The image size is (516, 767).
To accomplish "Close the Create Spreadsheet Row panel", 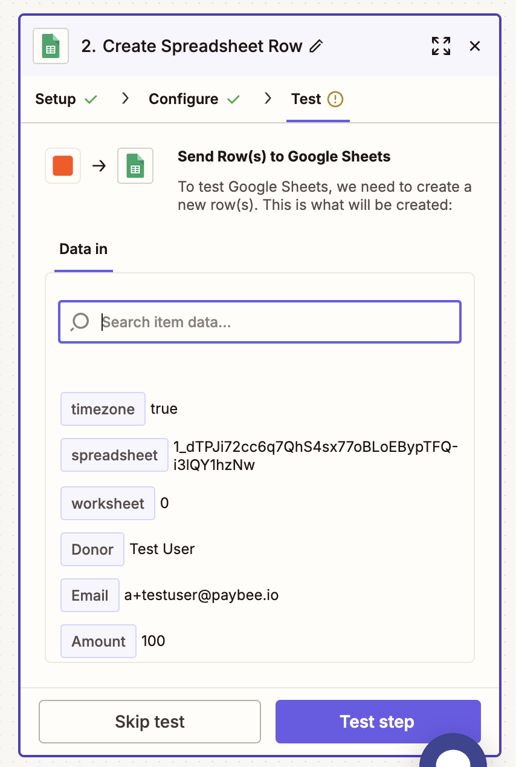I will [475, 46].
